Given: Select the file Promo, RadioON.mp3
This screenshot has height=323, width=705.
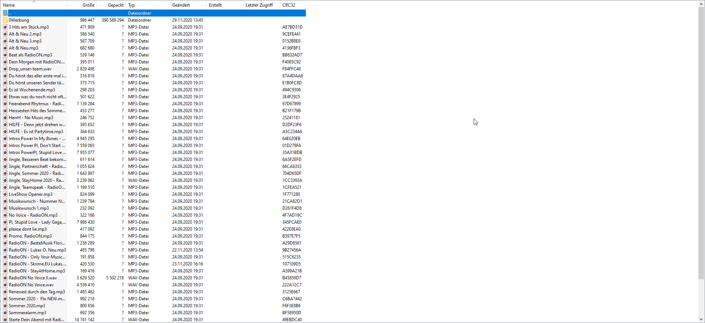Looking at the screenshot, I should tap(30, 236).
